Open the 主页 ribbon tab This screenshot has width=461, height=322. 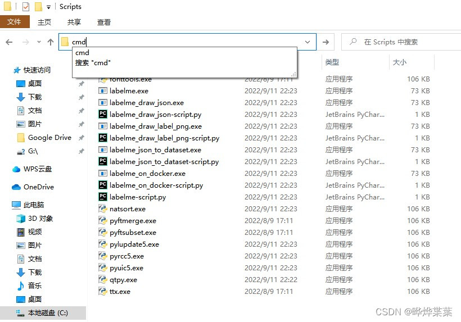44,22
